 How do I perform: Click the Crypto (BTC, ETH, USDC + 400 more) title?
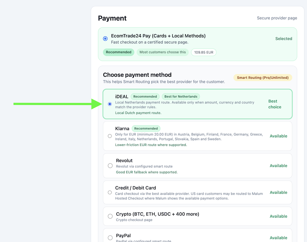pos(157,214)
